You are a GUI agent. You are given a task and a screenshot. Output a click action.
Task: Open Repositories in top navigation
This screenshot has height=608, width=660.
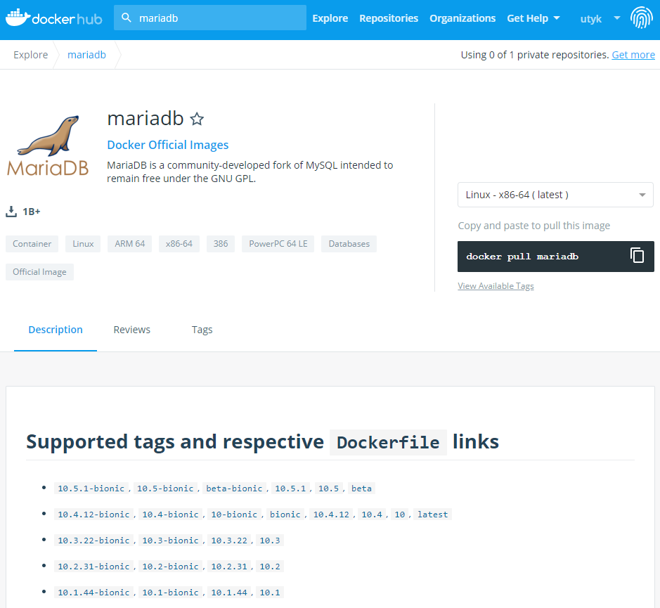click(389, 18)
